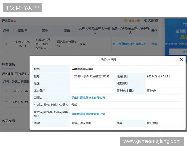Viewport: 187px width, 149px height.
Task: Click the 企业主说 link
Action: (134, 20)
